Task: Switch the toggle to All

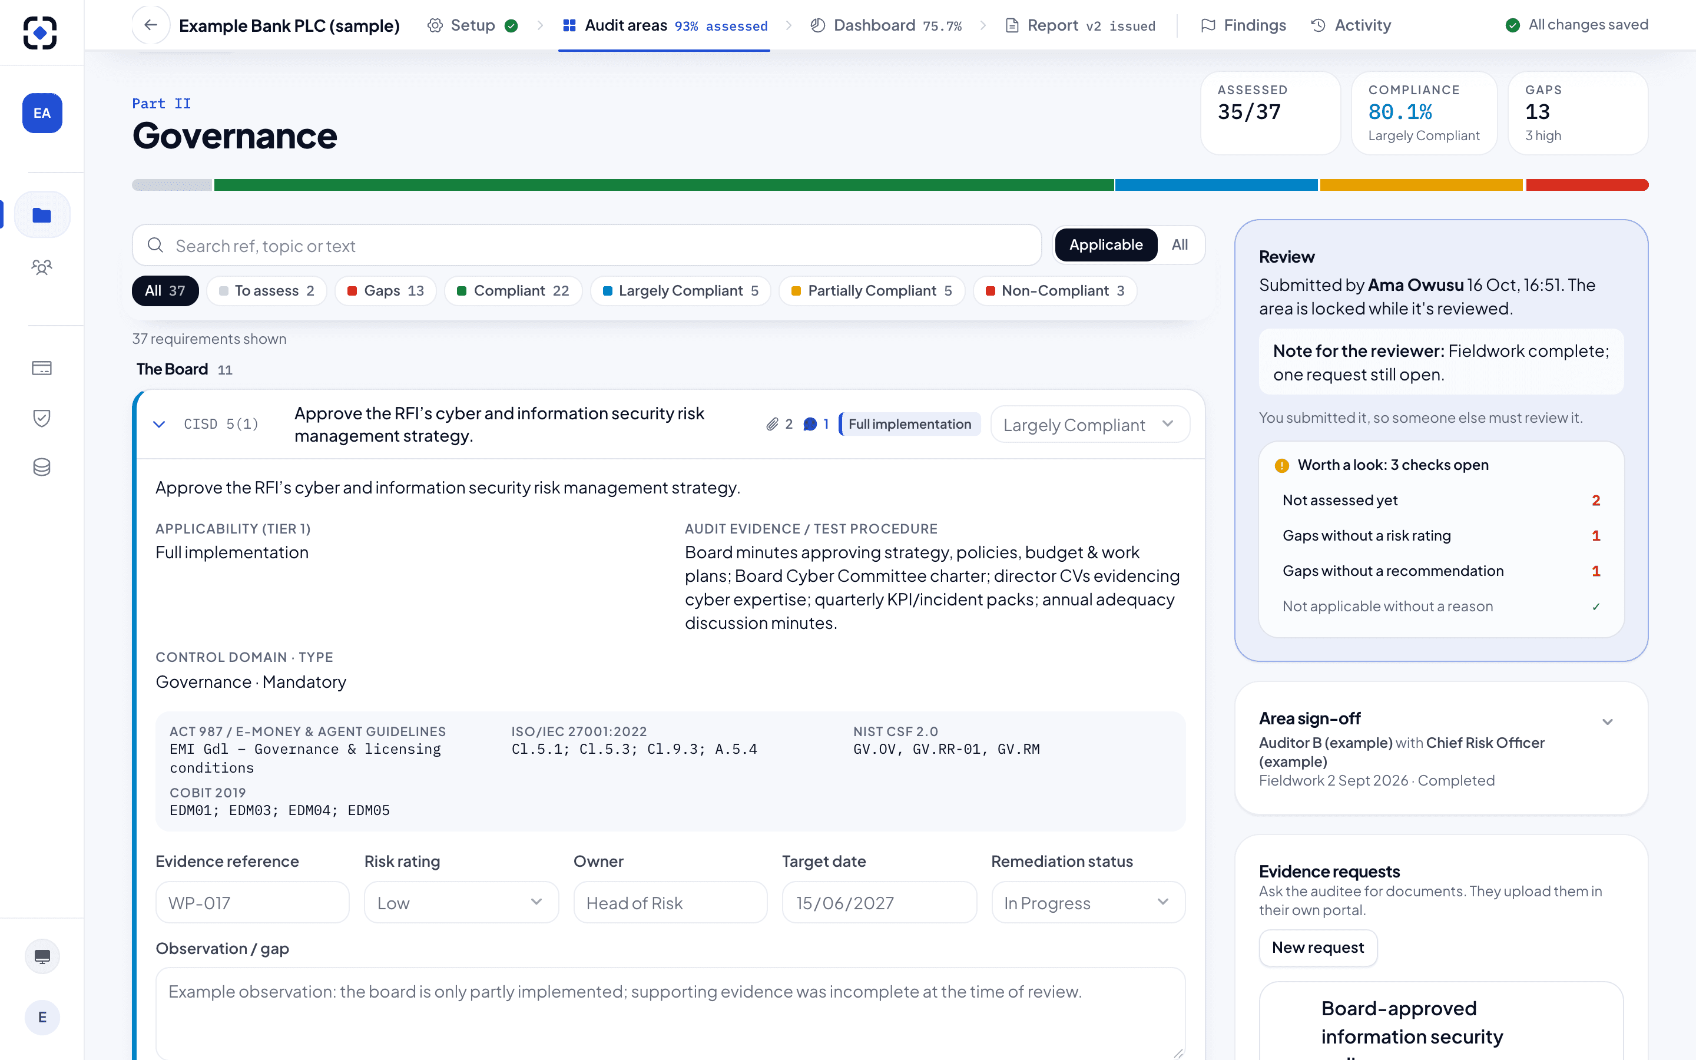Action: [x=1180, y=244]
